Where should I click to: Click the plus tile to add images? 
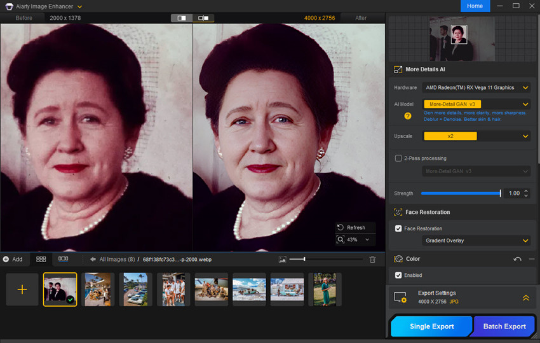22,289
